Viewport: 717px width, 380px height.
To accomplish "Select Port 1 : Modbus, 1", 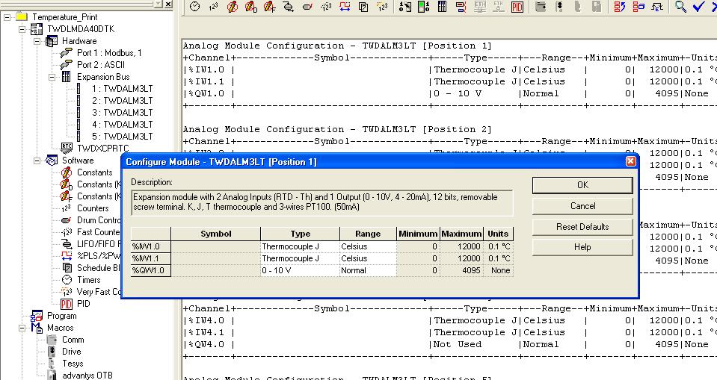I will (x=109, y=53).
